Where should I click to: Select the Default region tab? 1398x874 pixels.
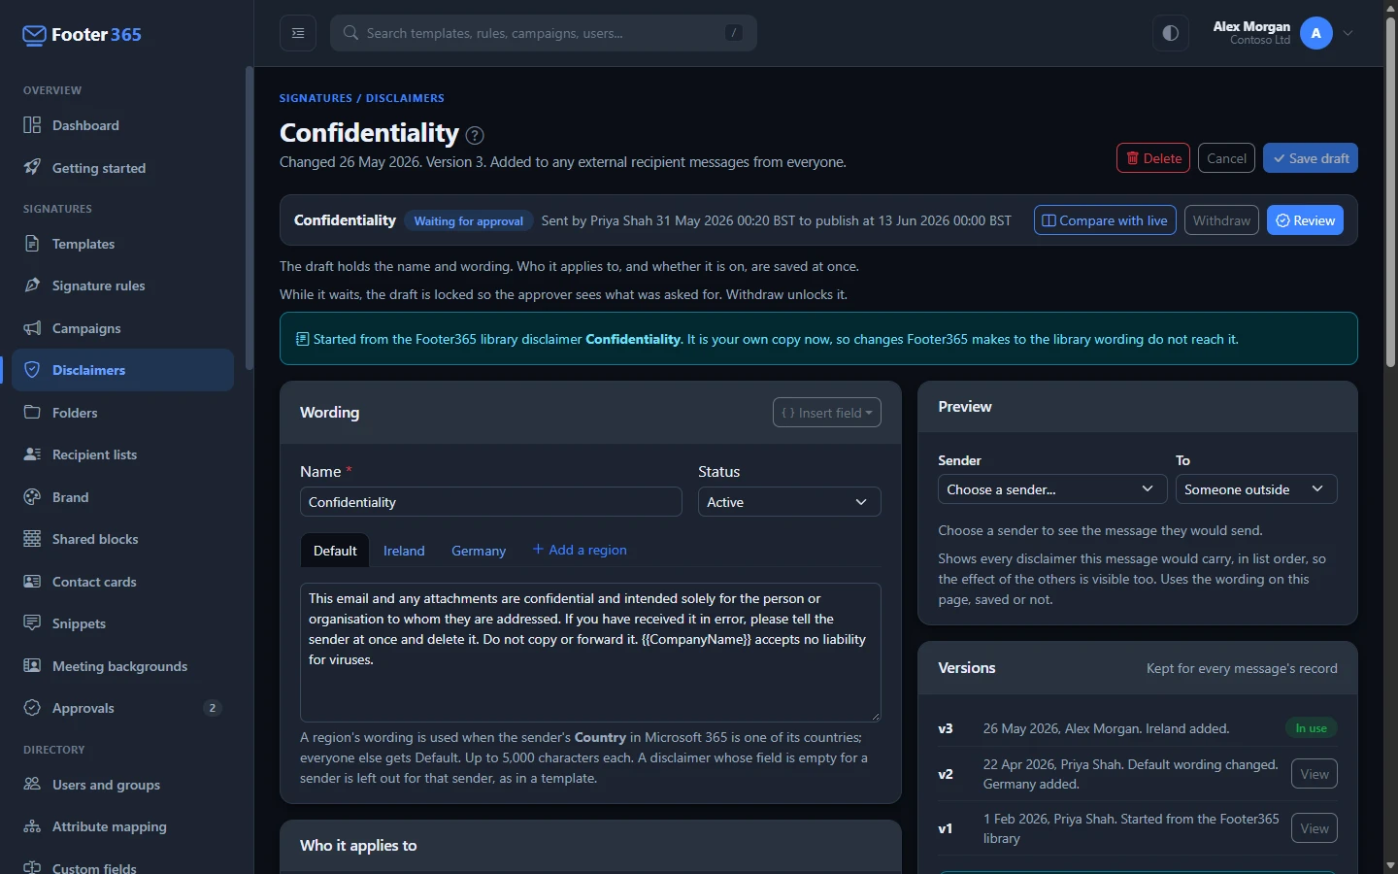point(335,551)
